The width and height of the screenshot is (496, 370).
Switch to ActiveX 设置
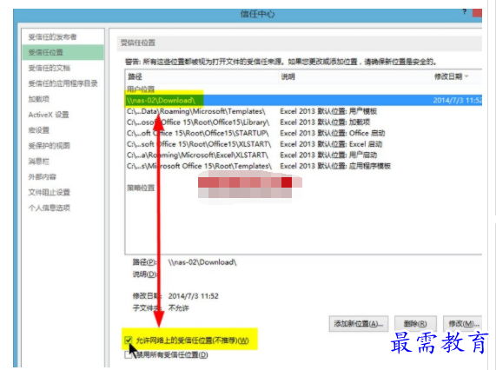[49, 115]
